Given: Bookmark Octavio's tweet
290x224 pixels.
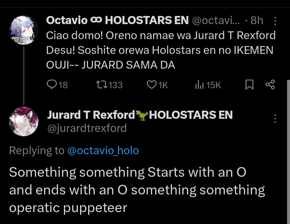Looking at the screenshot, I should tap(249, 85).
